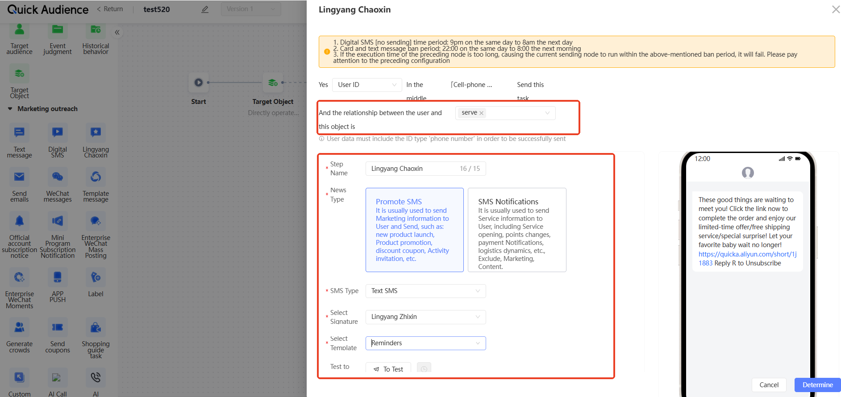Open the Select Signature dropdown
This screenshot has width=841, height=397.
coord(425,317)
